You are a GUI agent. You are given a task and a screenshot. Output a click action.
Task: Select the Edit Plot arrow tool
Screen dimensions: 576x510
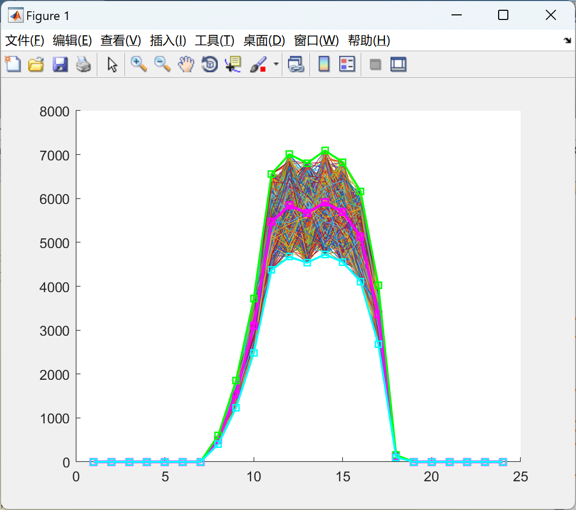pyautogui.click(x=112, y=65)
